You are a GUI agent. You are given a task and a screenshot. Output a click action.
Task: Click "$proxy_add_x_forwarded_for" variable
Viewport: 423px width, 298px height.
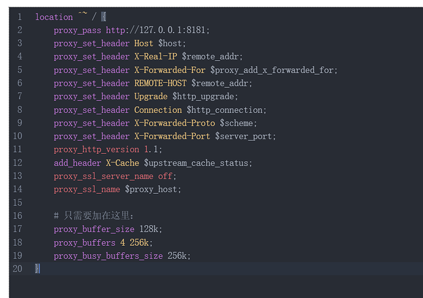pyautogui.click(x=273, y=70)
